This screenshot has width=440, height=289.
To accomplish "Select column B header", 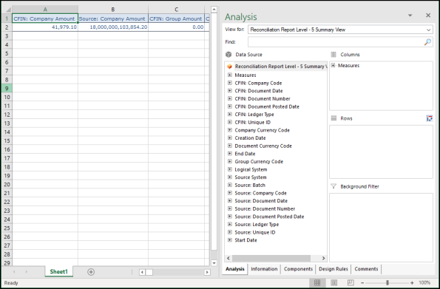I will click(x=113, y=10).
